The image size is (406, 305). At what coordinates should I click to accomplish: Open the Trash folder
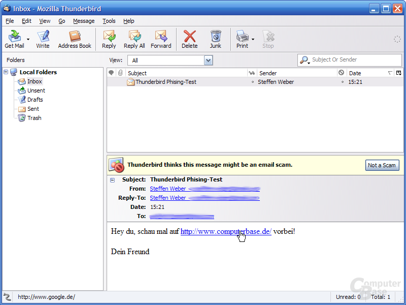pos(34,118)
